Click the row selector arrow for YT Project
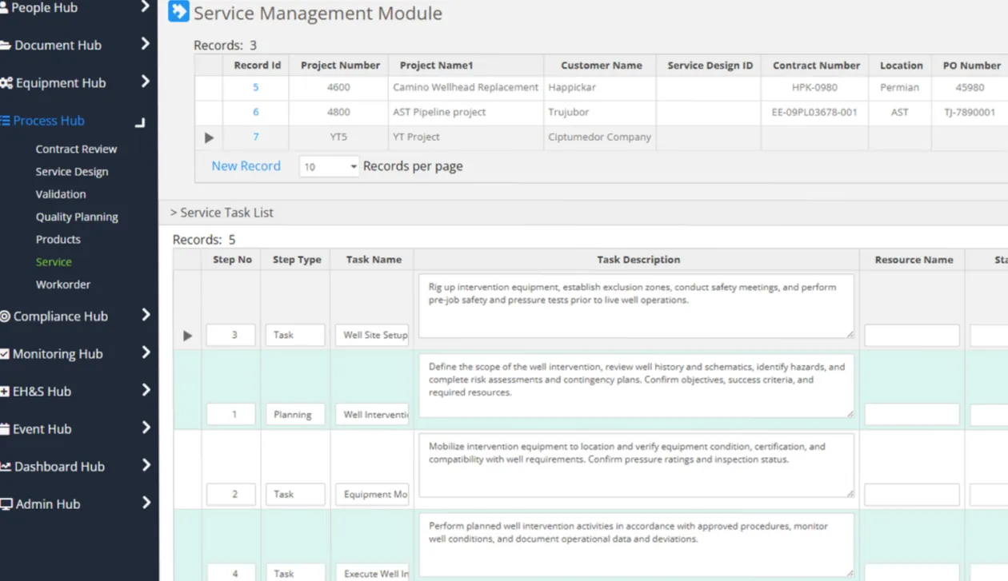Screen dimensions: 1008x581 [209, 137]
